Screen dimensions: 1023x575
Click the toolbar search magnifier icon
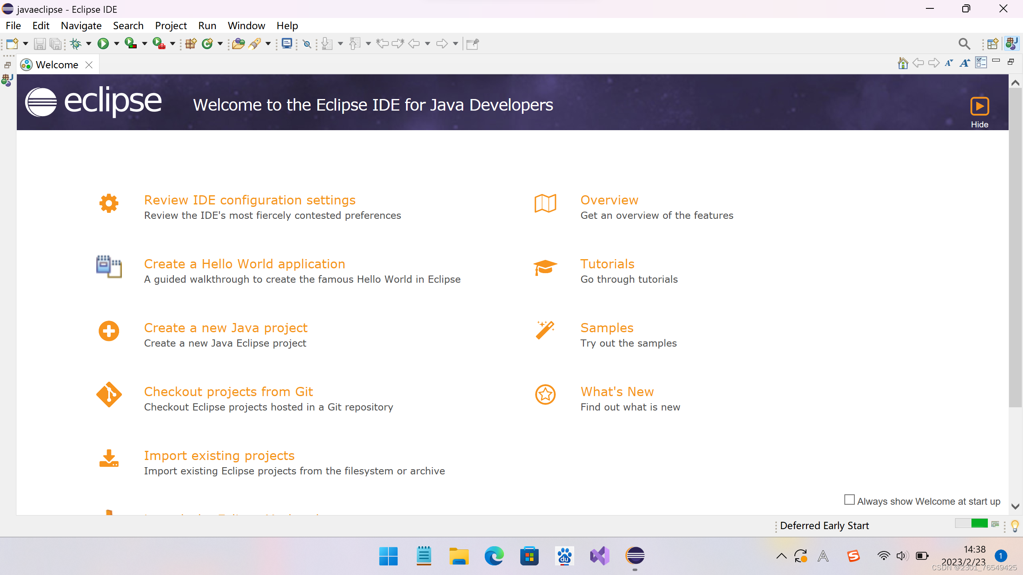(964, 44)
